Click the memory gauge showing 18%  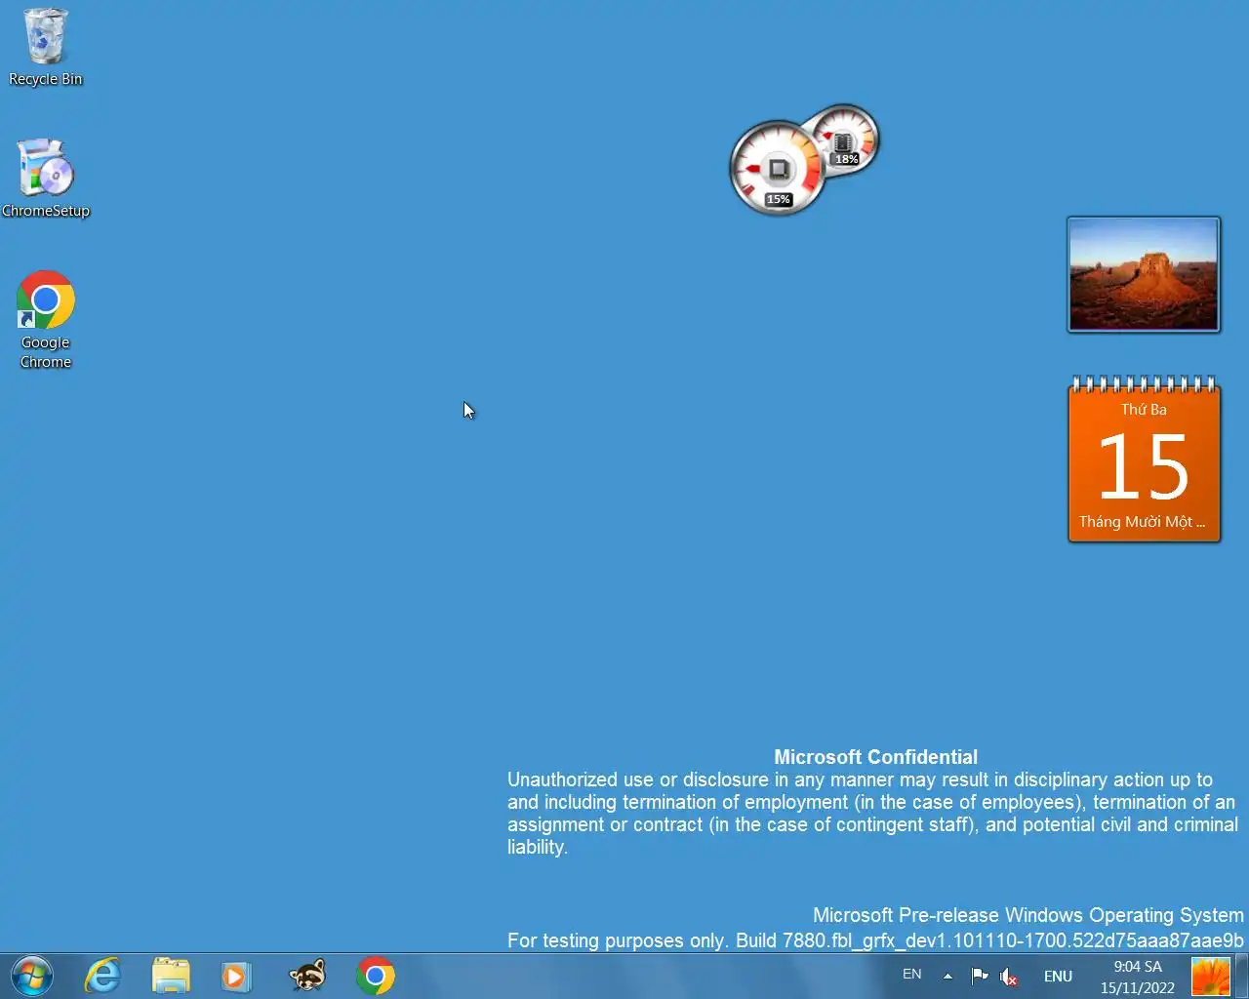(x=847, y=140)
